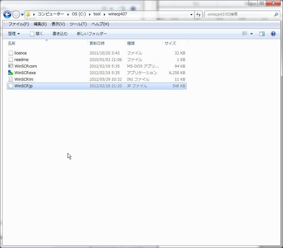
Task: Click the WinSCP.jp file icon
Action: click(x=11, y=86)
